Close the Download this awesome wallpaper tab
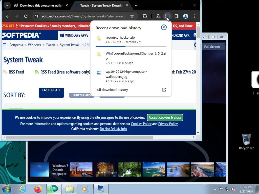 (x=67, y=5)
